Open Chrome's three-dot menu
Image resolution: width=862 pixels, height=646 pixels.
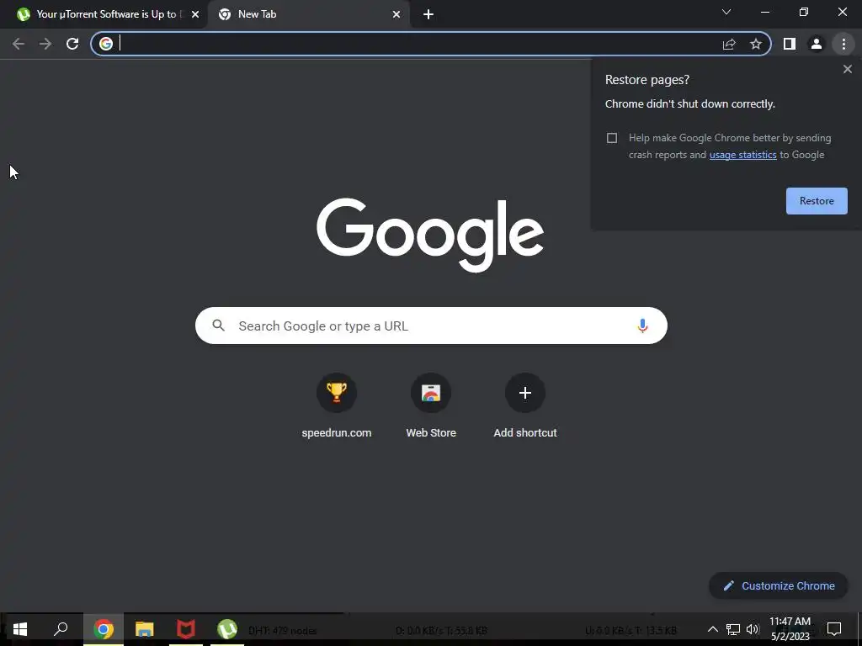(x=843, y=44)
